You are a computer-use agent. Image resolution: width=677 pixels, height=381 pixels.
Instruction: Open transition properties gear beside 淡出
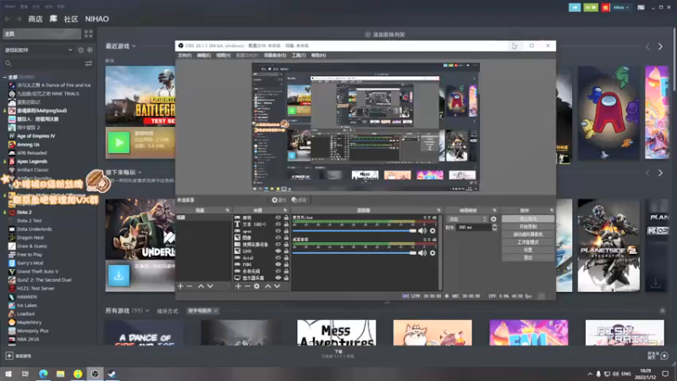(493, 219)
